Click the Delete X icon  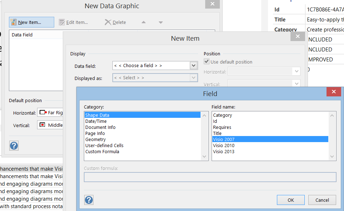click(108, 22)
